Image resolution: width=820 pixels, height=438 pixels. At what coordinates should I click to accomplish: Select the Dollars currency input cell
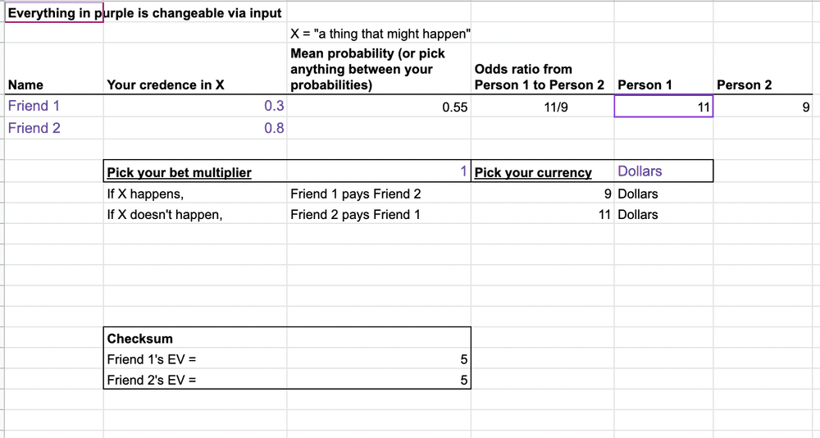click(x=663, y=171)
